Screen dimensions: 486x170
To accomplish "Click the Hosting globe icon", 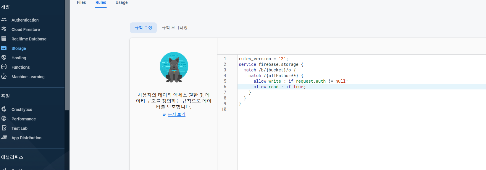I will (4, 57).
